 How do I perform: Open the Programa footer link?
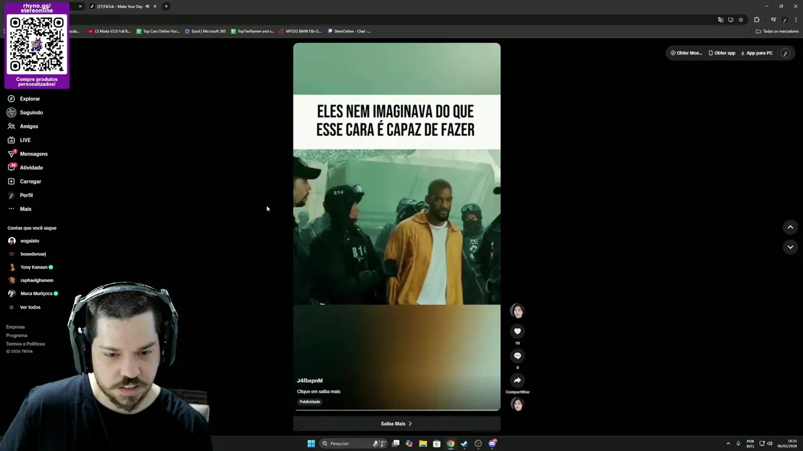17,335
